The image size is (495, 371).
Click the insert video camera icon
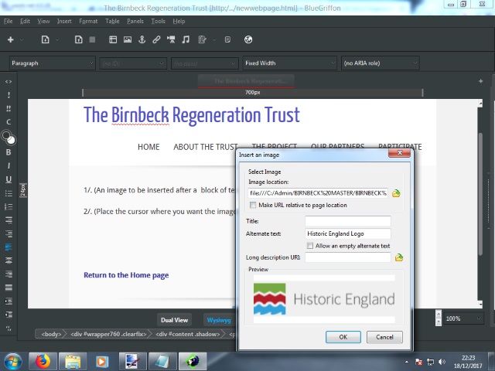(170, 39)
